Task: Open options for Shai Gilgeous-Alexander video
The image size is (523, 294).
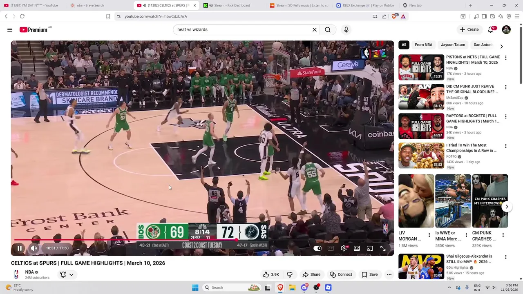Action: (x=505, y=257)
